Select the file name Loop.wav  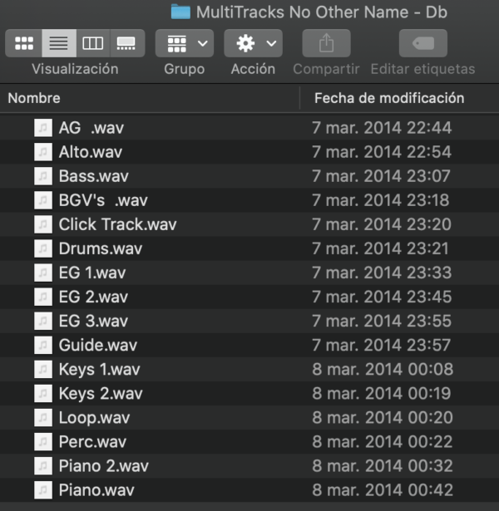click(x=95, y=418)
